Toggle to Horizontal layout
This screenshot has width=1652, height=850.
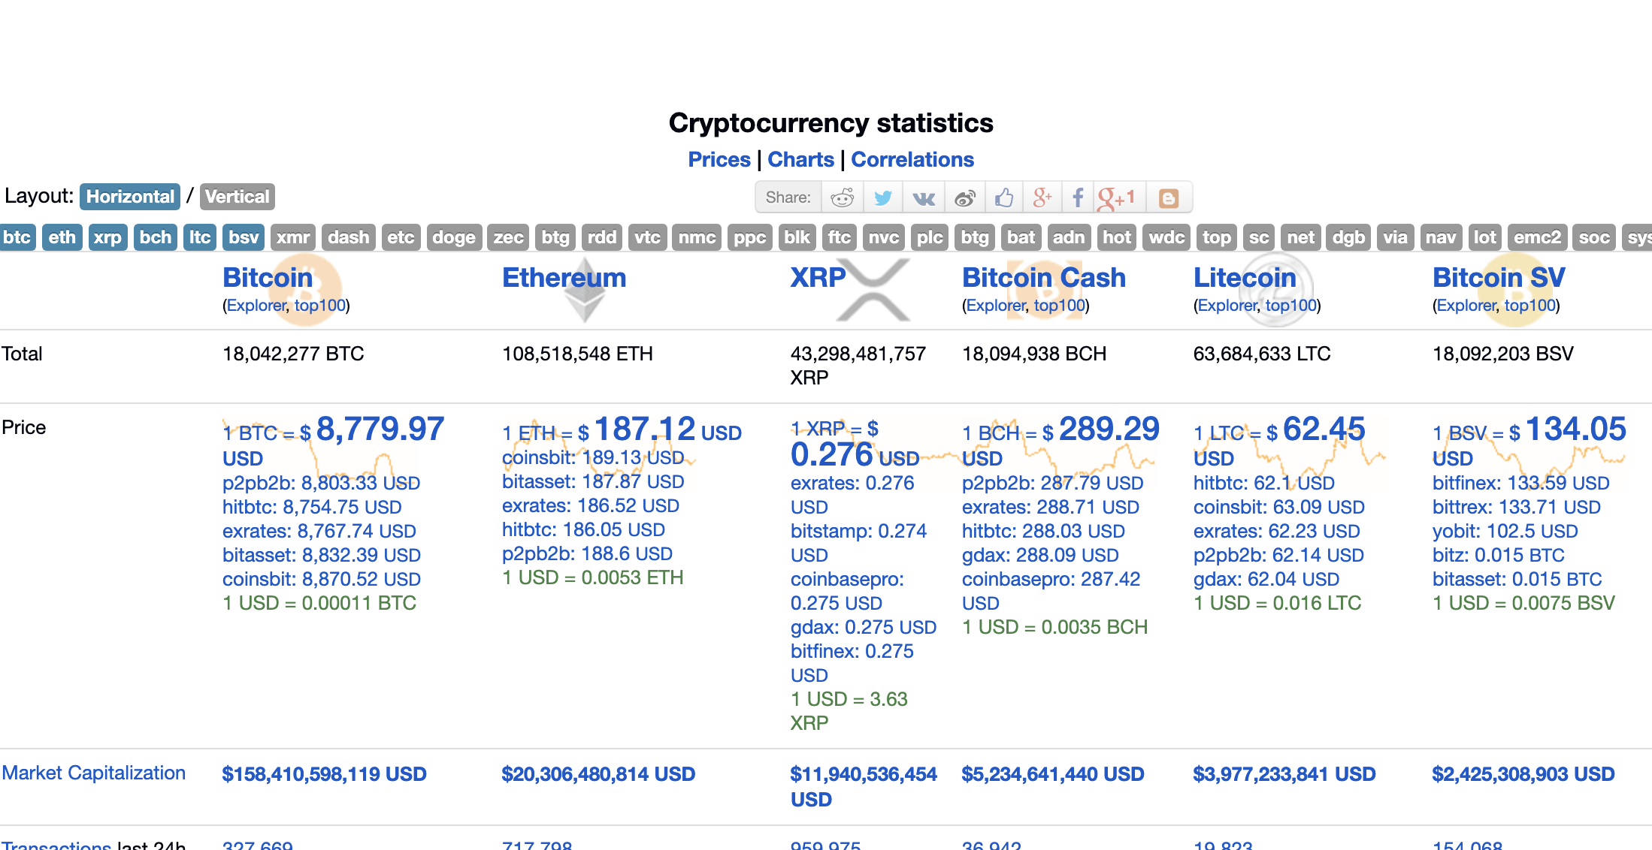click(129, 196)
